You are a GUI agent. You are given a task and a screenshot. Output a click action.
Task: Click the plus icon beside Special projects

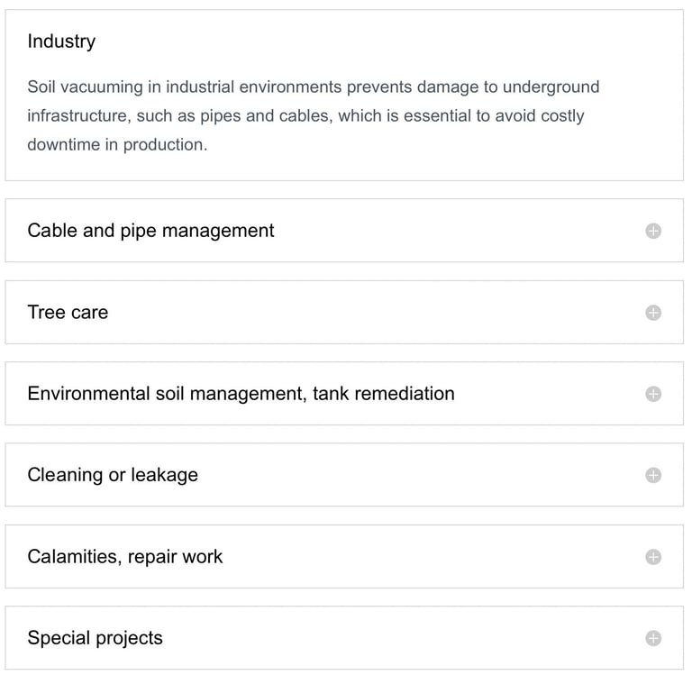[653, 638]
